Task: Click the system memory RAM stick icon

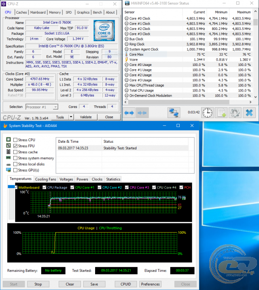Action: tap(8, 158)
